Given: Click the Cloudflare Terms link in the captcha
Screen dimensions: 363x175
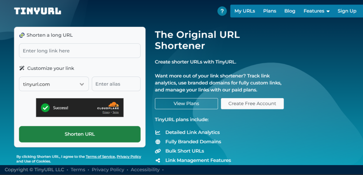Looking at the screenshot, I should pos(116,112).
